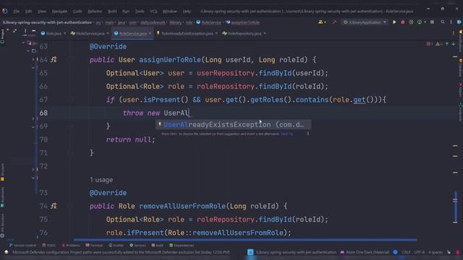Click the lock read-only icon in status bar
Screen dimensions: 463x260
(x=449, y=252)
